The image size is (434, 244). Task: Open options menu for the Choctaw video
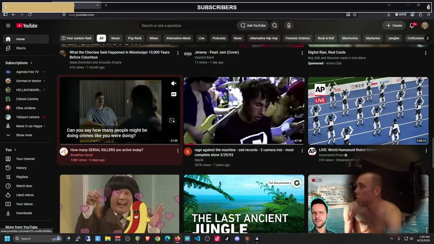pos(178,53)
